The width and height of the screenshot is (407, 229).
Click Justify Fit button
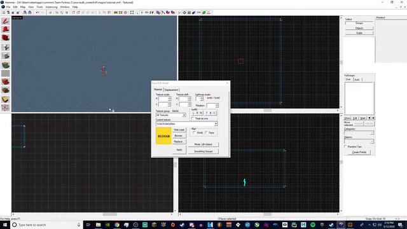pos(202,113)
